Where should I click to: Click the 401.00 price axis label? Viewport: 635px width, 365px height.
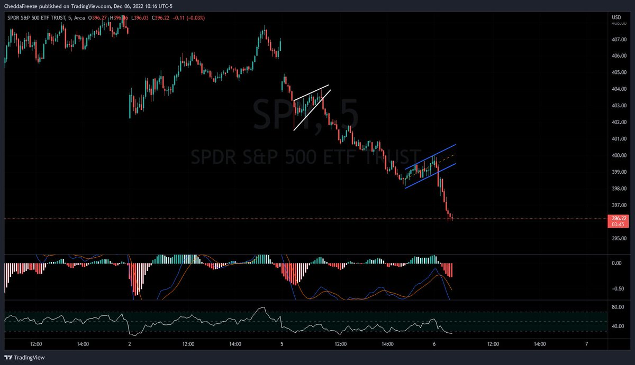[619, 139]
